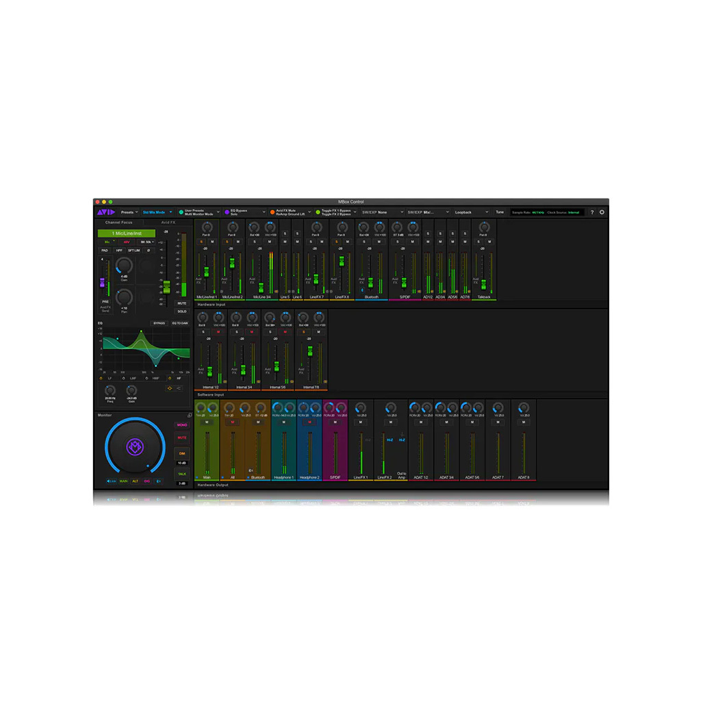Toggle 48V phantom power
This screenshot has width=701, height=701.
pos(127,242)
